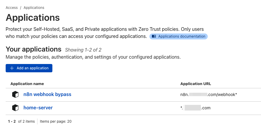Open Applications documentation link
Image resolution: width=261 pixels, height=128 pixels.
coord(179,36)
